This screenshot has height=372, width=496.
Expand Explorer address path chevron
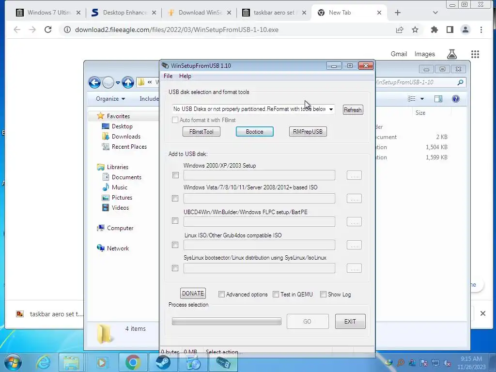pos(150,82)
